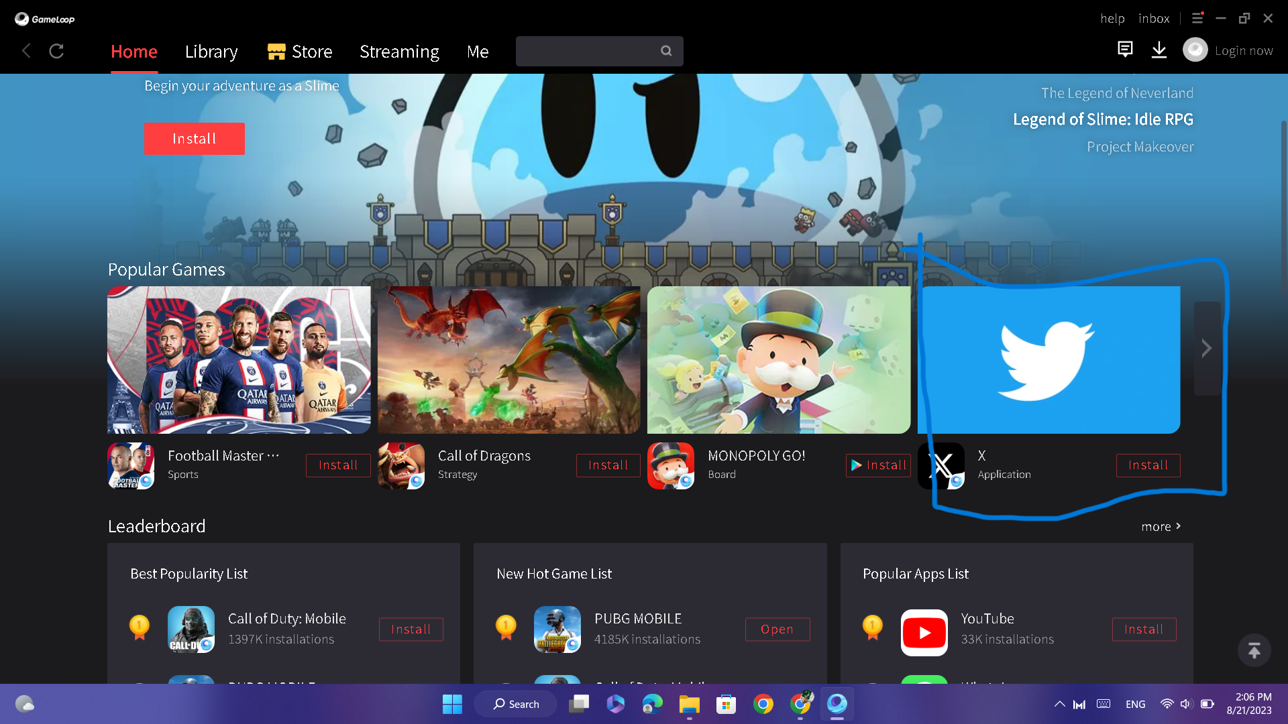
Task: Click the message notification icon near Login now
Action: [x=1125, y=49]
